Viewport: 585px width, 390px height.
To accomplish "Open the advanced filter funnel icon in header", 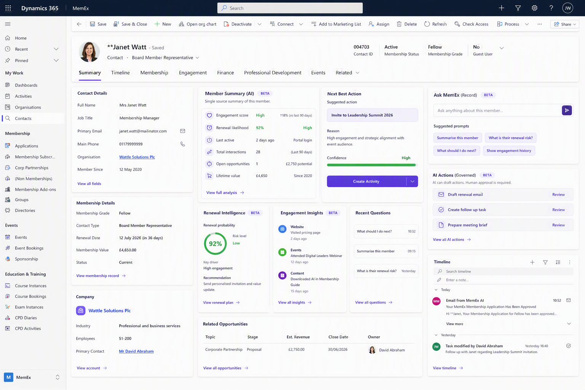I will point(518,8).
